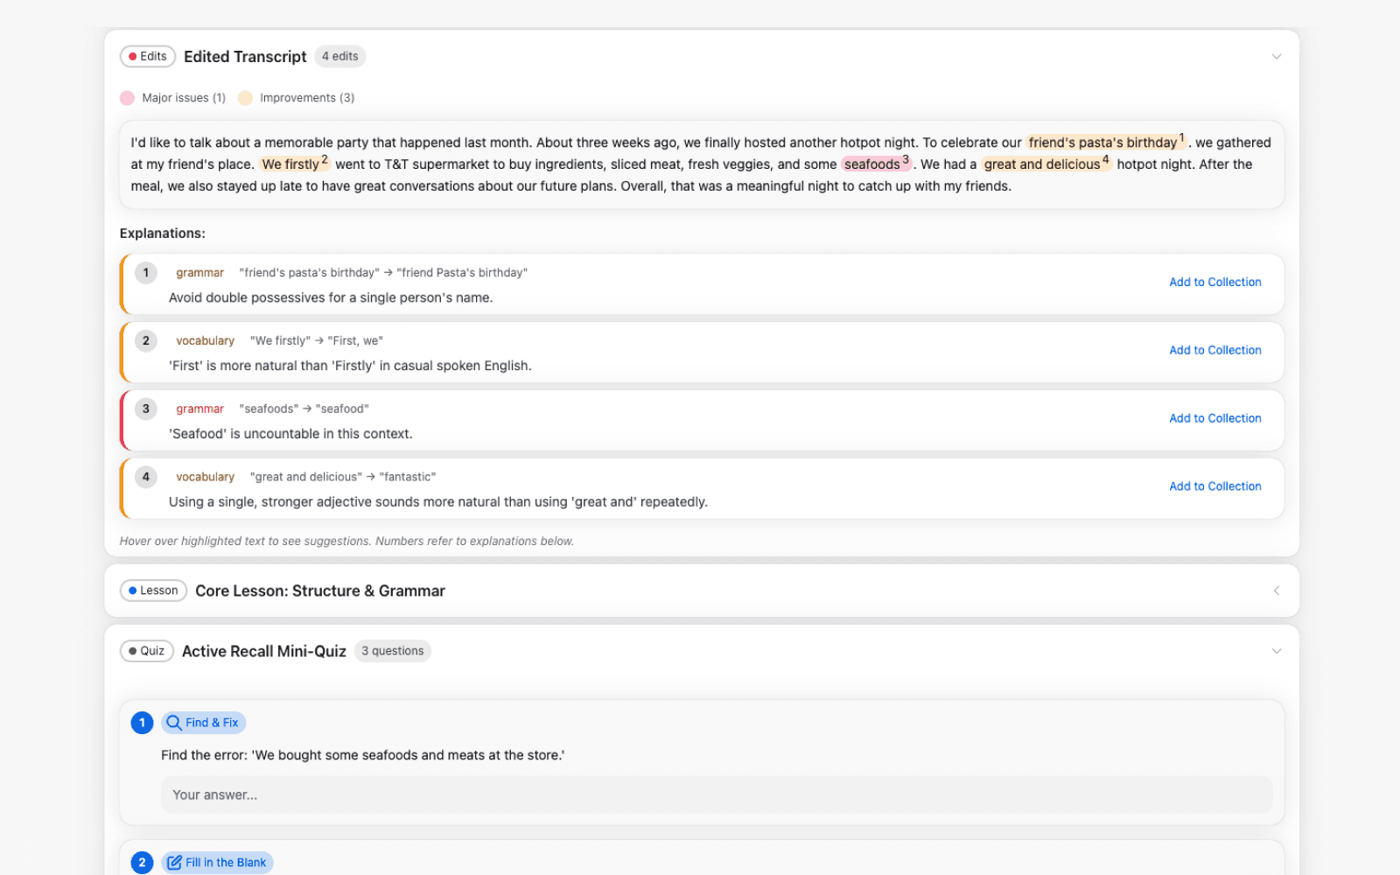Click explanation number 3 circle
1400x875 pixels.
click(x=146, y=409)
